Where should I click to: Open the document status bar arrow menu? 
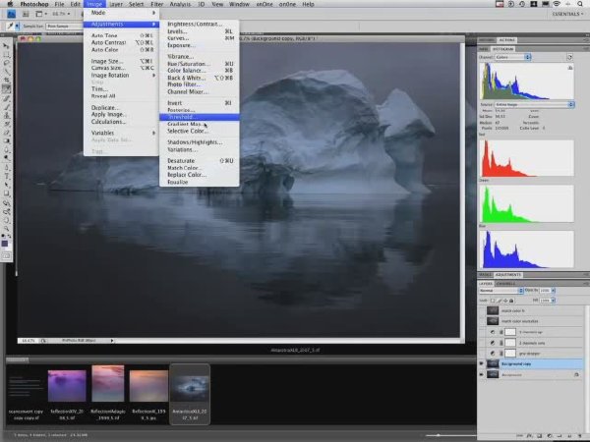[x=112, y=341]
